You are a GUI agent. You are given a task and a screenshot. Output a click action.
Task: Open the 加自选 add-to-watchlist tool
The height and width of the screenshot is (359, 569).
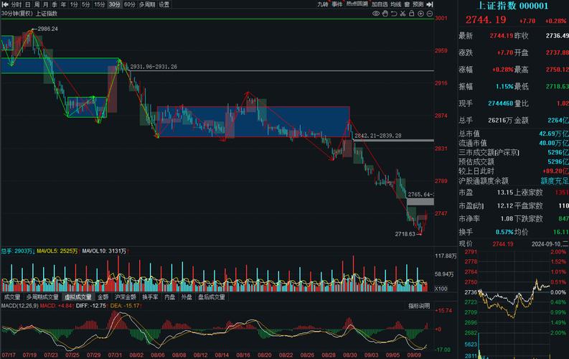coord(380,4)
